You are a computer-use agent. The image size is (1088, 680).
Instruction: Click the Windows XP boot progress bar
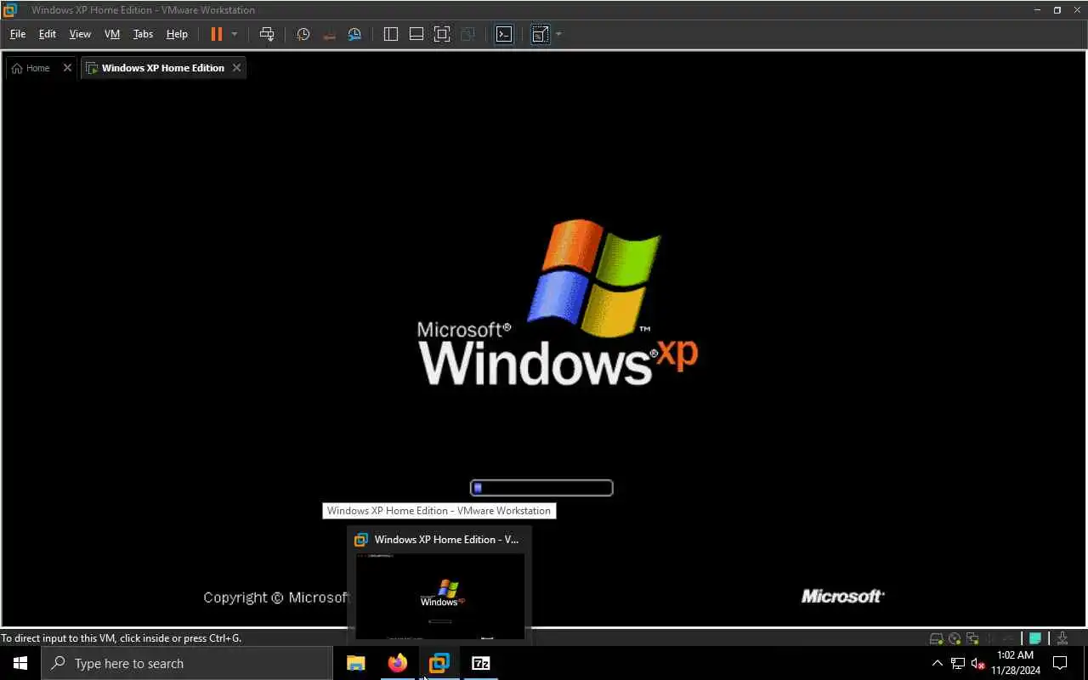tap(541, 488)
